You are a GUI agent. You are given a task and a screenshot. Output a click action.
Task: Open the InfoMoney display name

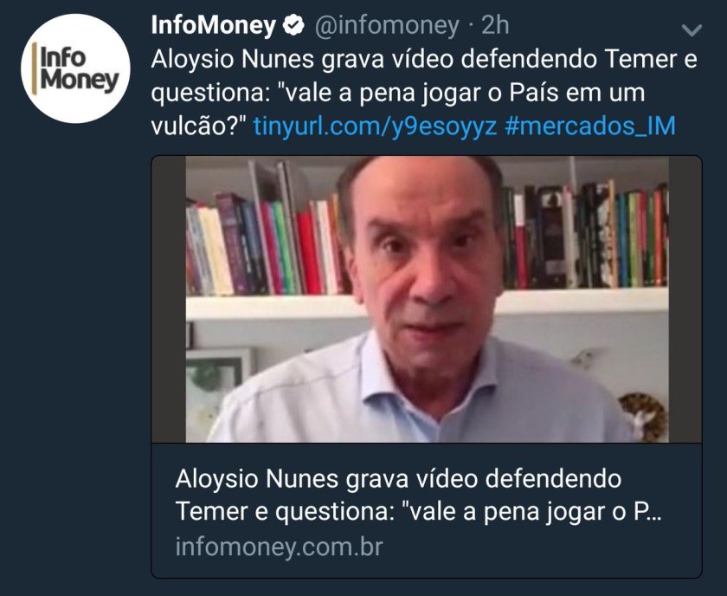[213, 25]
